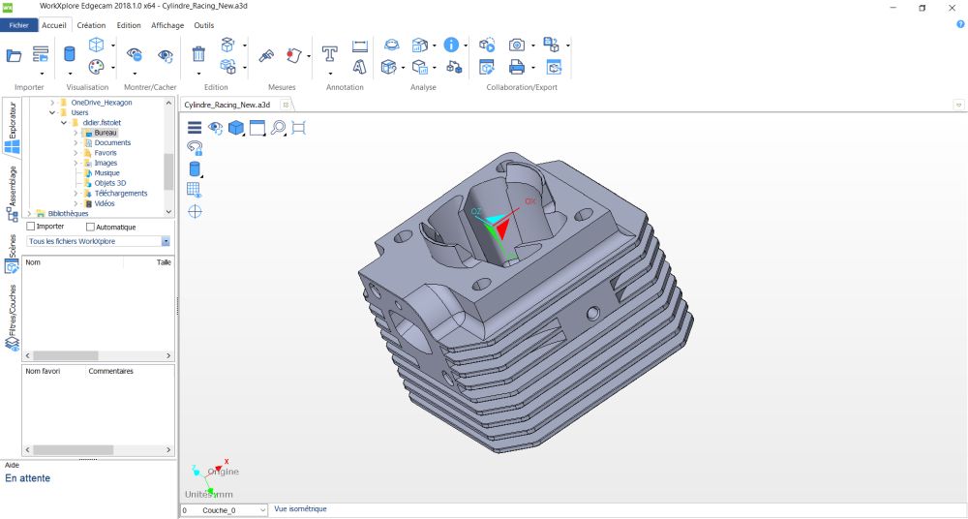Click the crosshair target icon in viewport
The width and height of the screenshot is (968, 519).
coord(195,211)
